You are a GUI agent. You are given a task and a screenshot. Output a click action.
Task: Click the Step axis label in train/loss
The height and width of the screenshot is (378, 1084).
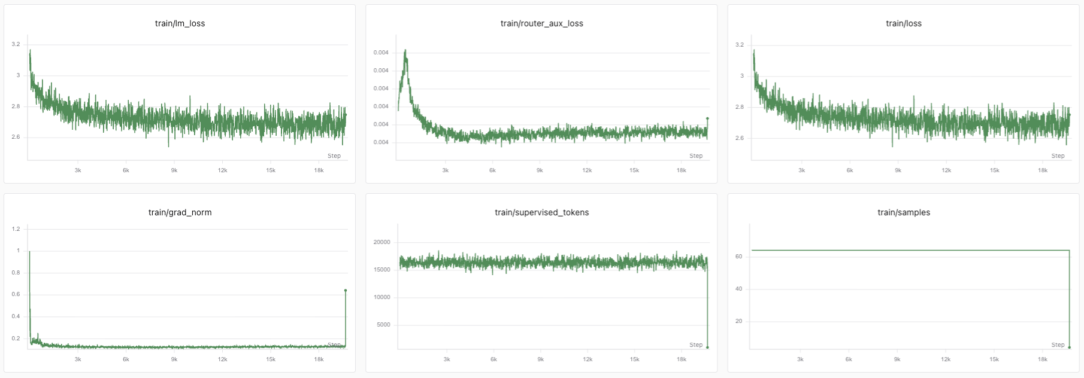click(x=1058, y=156)
